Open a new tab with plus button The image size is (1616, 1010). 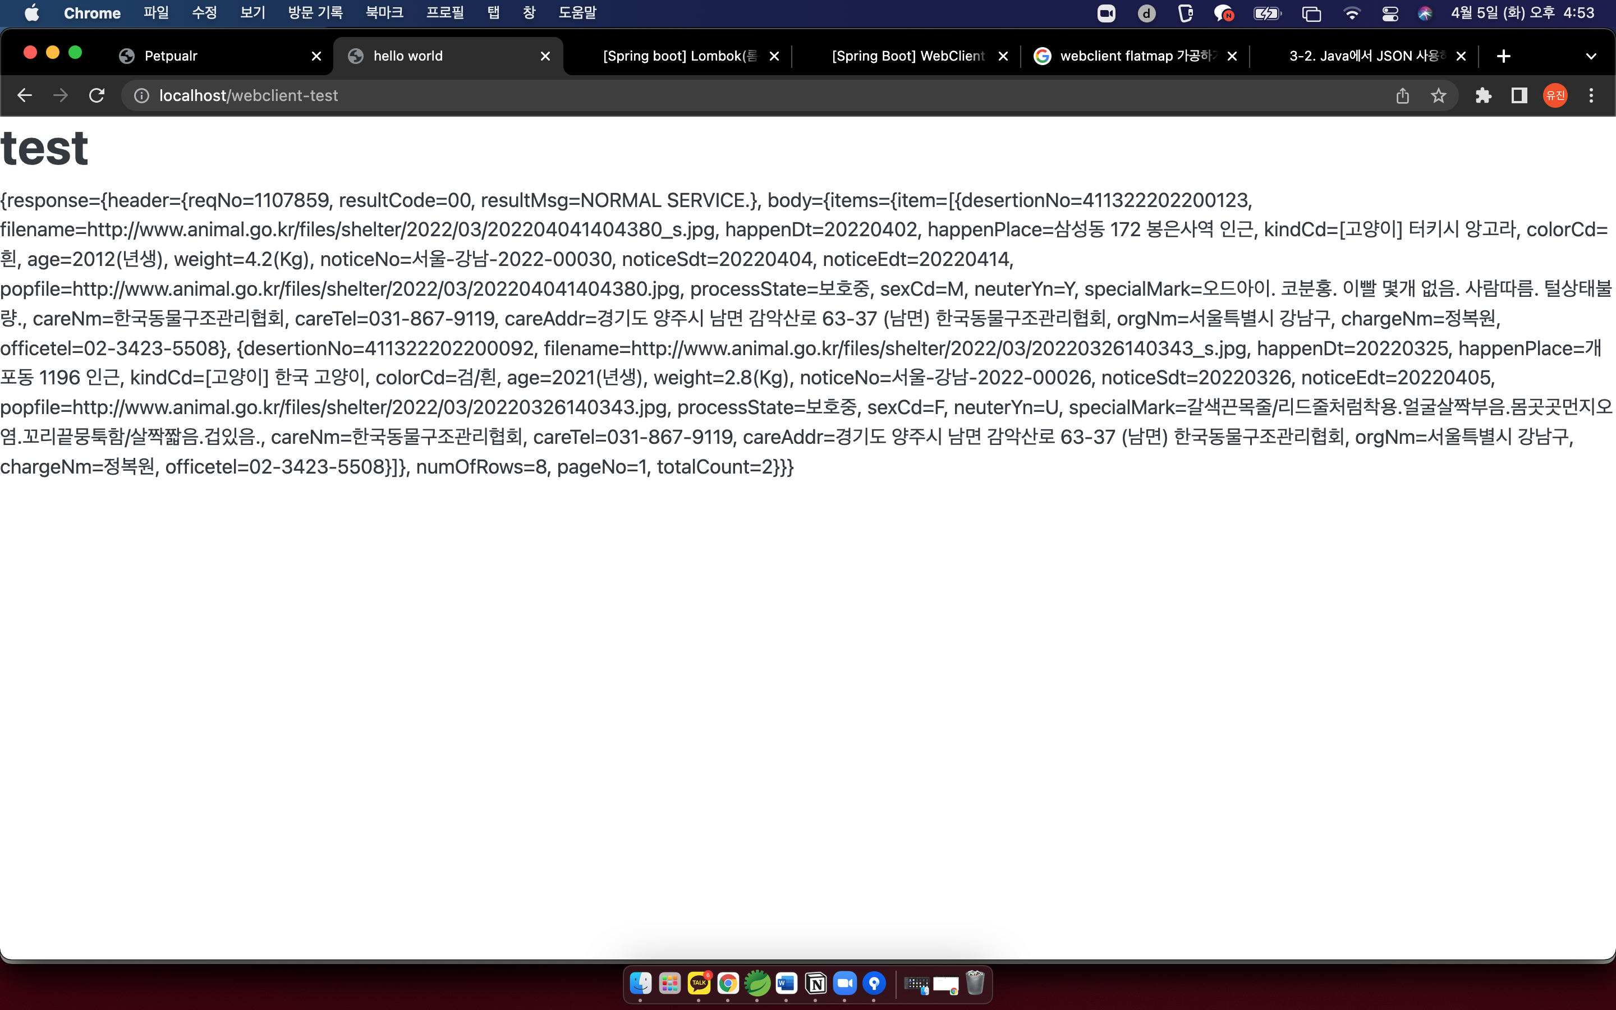click(1503, 56)
